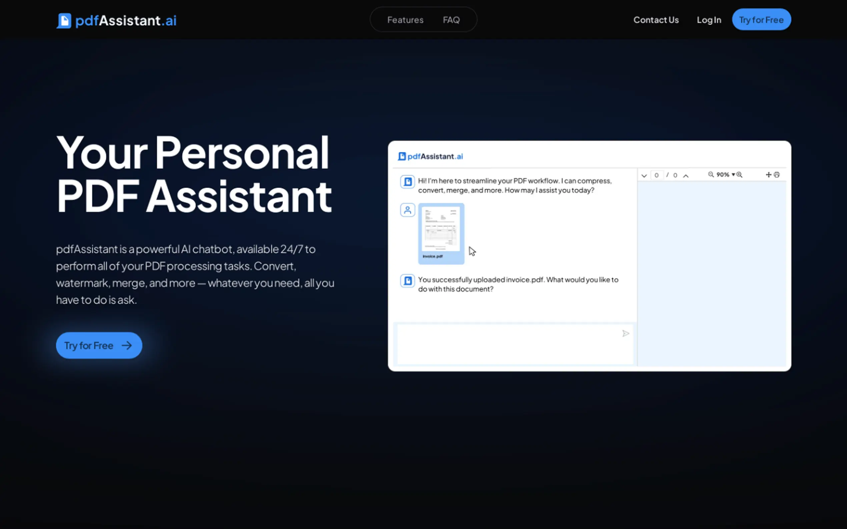Image resolution: width=847 pixels, height=529 pixels.
Task: Click the pdfAssistant.ai logo in header
Action: coord(116,20)
